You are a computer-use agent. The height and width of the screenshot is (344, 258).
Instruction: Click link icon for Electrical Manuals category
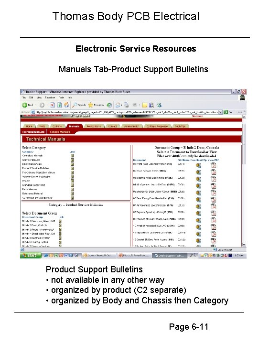pos(73,164)
